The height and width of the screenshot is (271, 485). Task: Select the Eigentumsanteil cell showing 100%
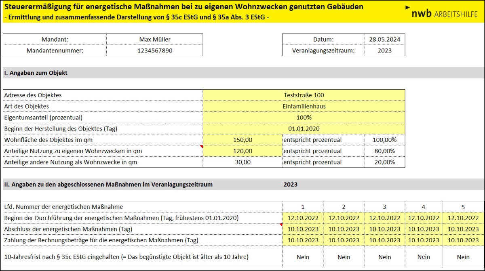click(x=304, y=117)
